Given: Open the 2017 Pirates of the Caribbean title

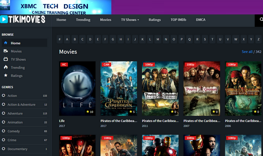Looking at the screenshot, I should 119,121.
